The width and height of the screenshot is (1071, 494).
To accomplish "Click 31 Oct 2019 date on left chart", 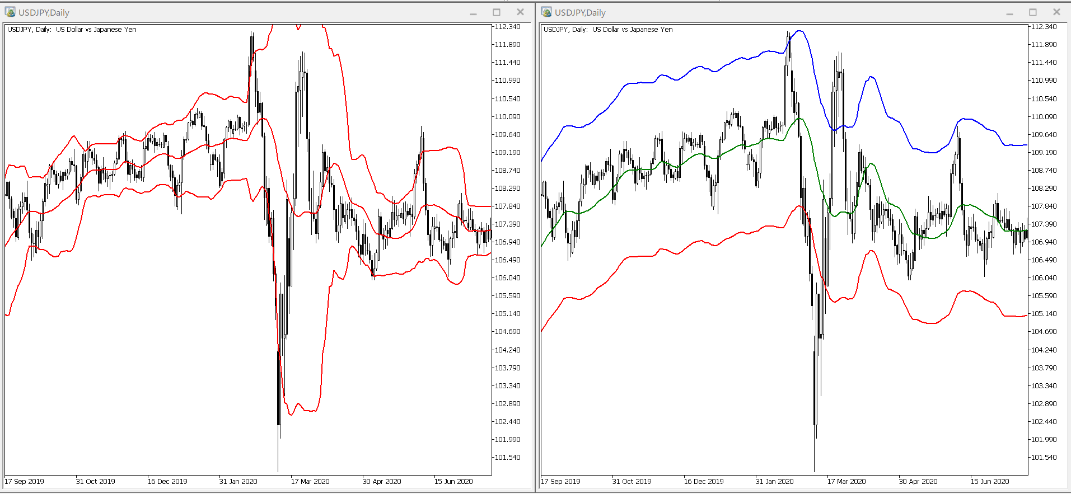I will click(95, 481).
